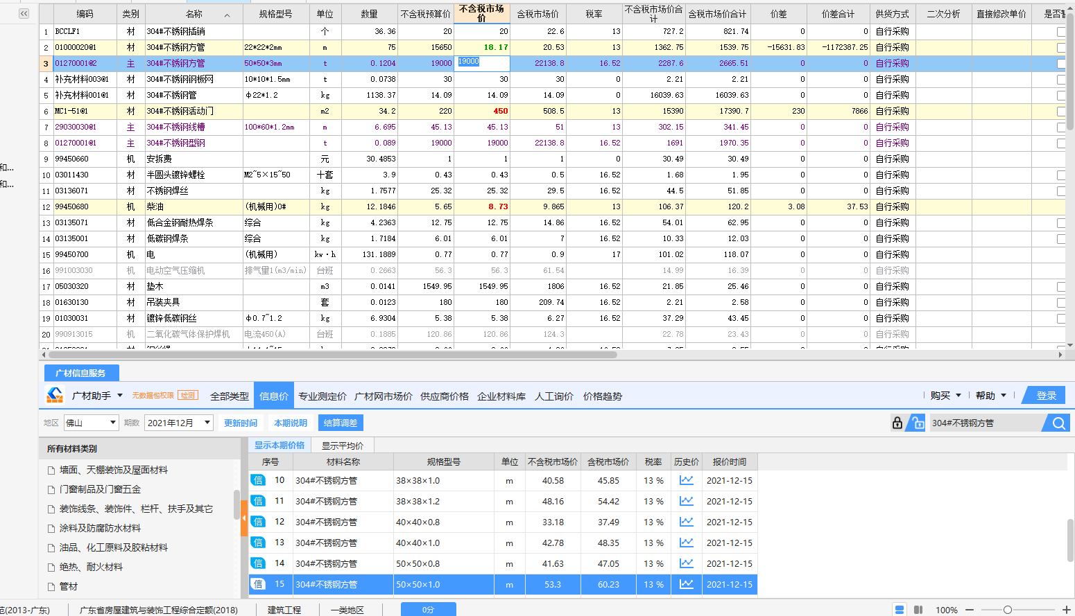1075x616 pixels.
Task: Adjust the zoom slider handle
Action: point(1007,610)
